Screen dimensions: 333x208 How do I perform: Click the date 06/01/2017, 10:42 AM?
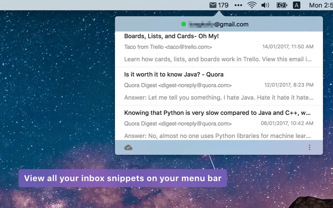pos(287,123)
